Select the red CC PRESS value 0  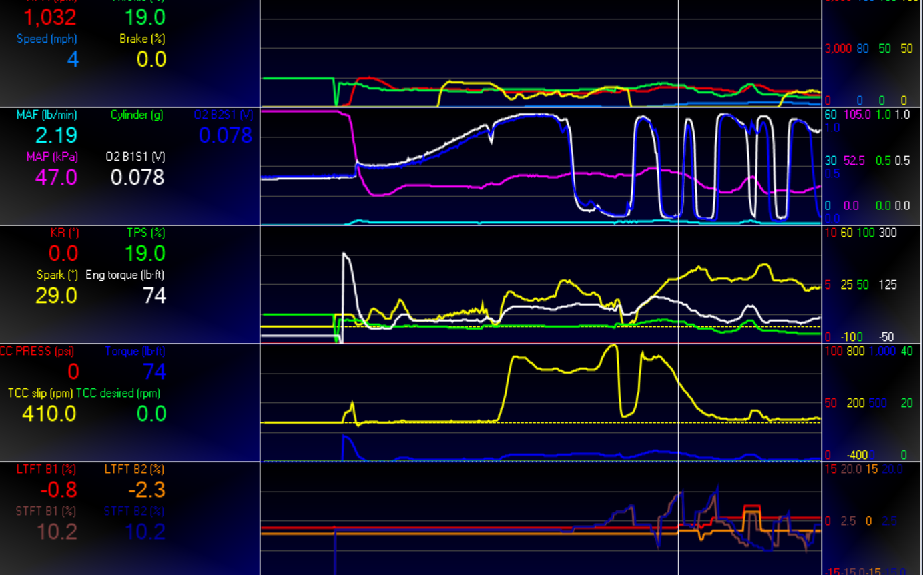pos(73,372)
